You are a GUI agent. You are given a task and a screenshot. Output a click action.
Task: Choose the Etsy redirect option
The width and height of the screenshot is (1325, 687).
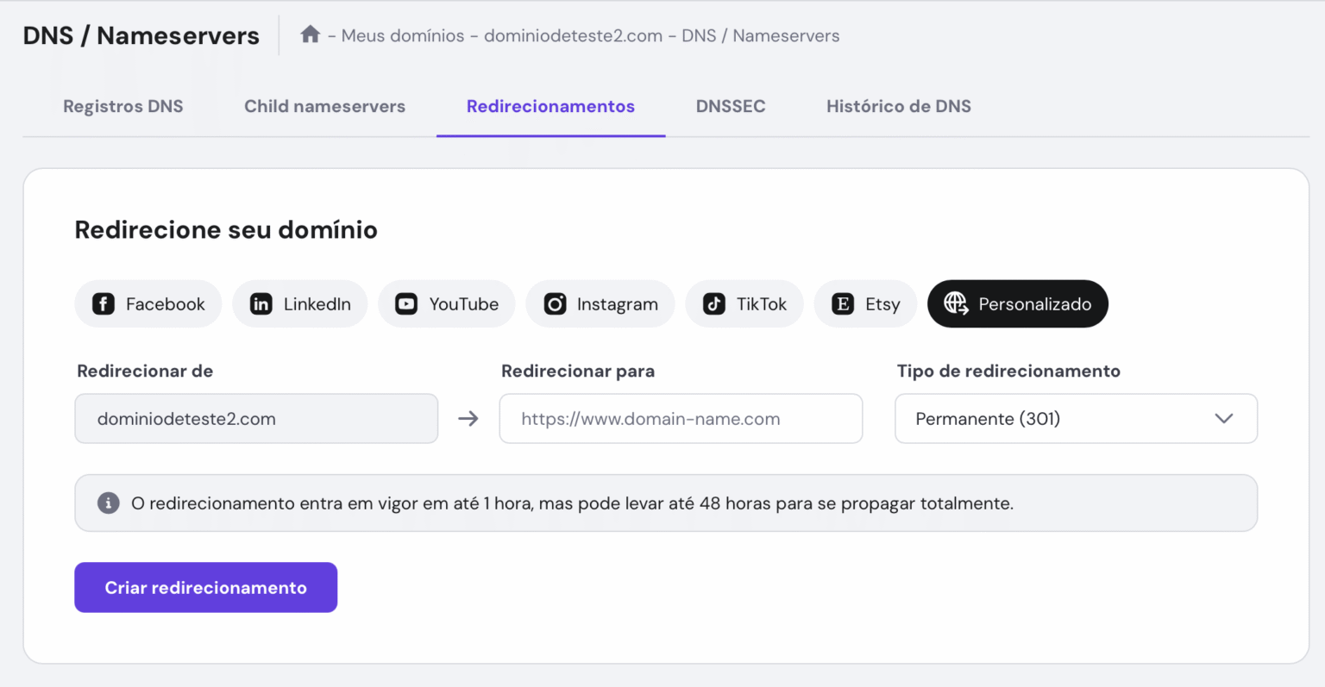pos(865,303)
